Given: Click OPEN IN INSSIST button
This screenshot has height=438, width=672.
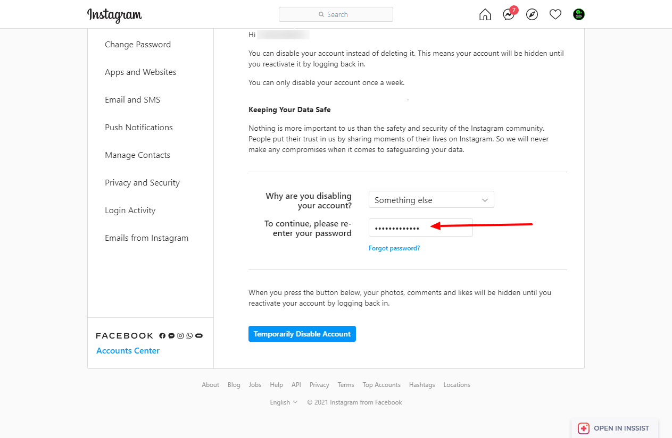Looking at the screenshot, I should [615, 428].
